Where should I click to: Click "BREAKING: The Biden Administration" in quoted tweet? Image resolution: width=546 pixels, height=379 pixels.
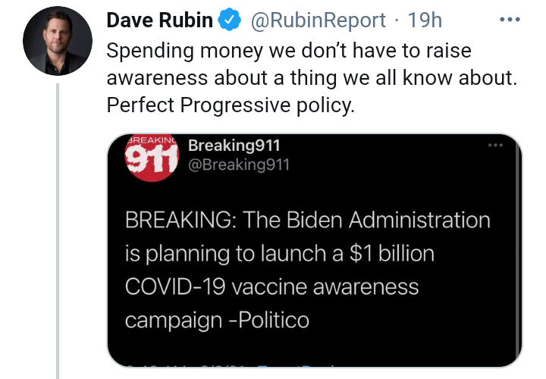tap(307, 221)
